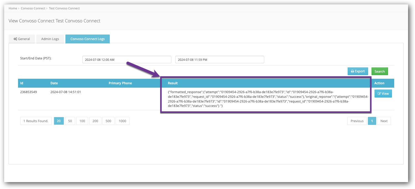Viewport: 415px width, 189px height.
Task: Click the end date input field
Action: pyautogui.click(x=220, y=60)
